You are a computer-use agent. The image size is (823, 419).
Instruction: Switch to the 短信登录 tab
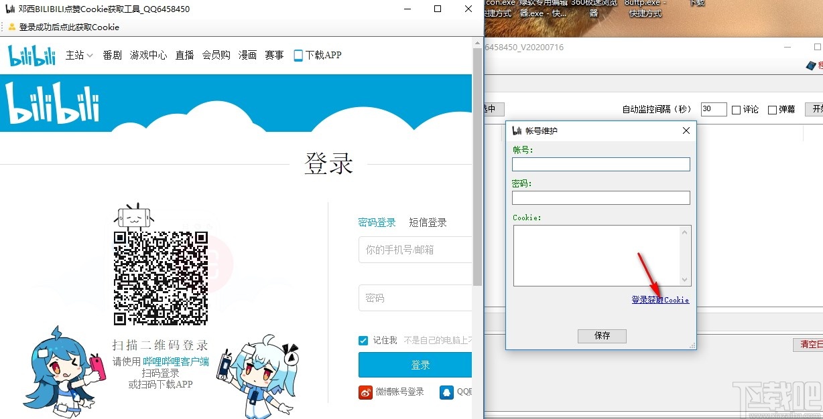tap(428, 222)
